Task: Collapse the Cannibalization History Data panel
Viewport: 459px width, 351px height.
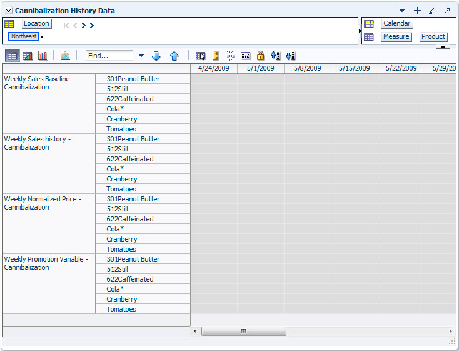Action: pyautogui.click(x=9, y=11)
